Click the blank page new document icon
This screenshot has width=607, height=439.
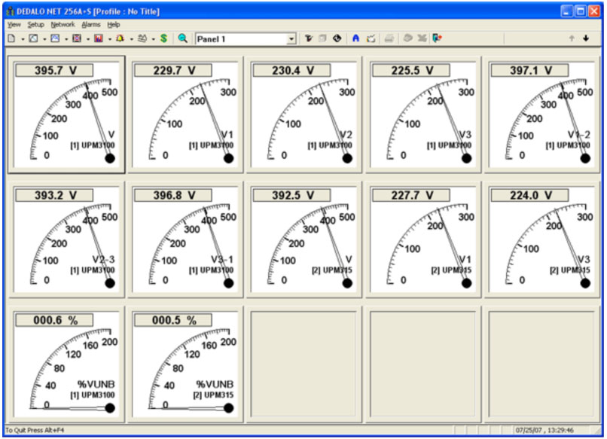click(x=11, y=38)
